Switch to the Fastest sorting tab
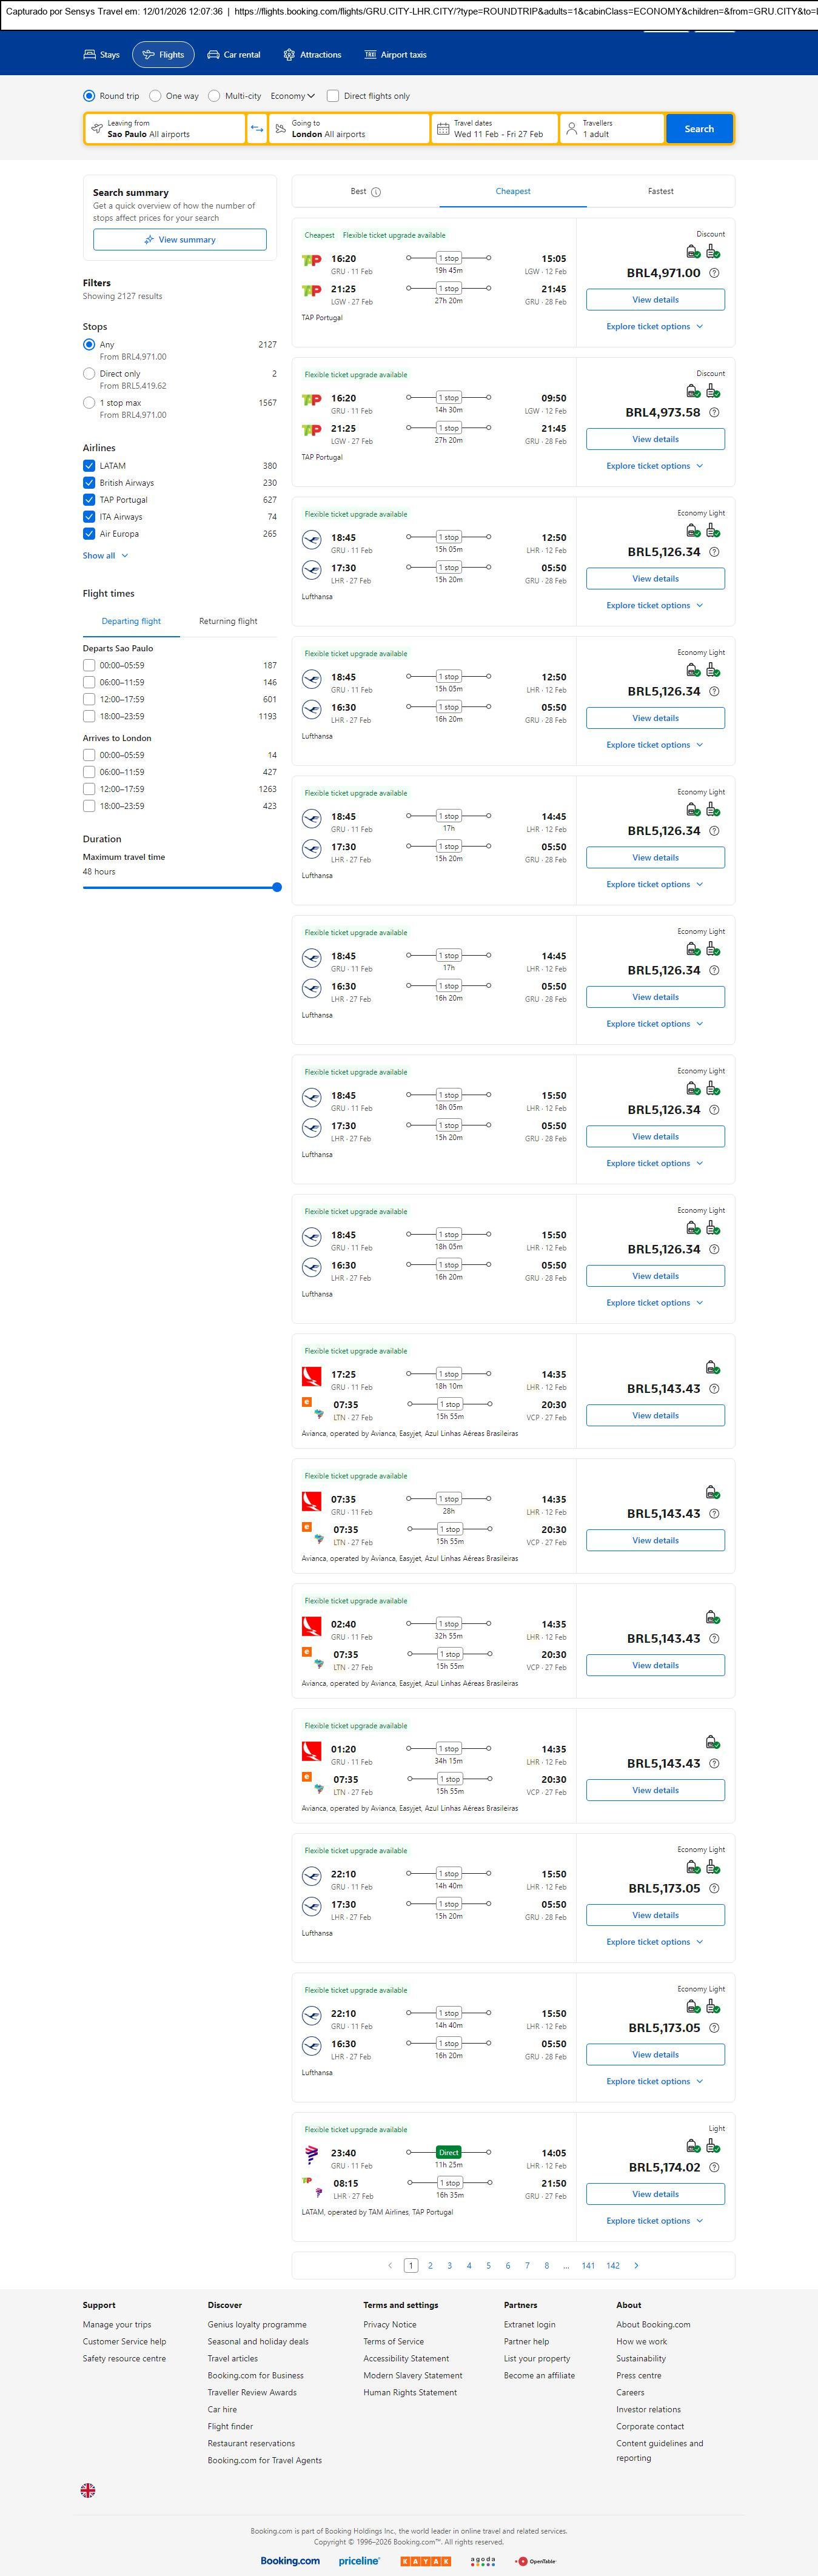 660,191
